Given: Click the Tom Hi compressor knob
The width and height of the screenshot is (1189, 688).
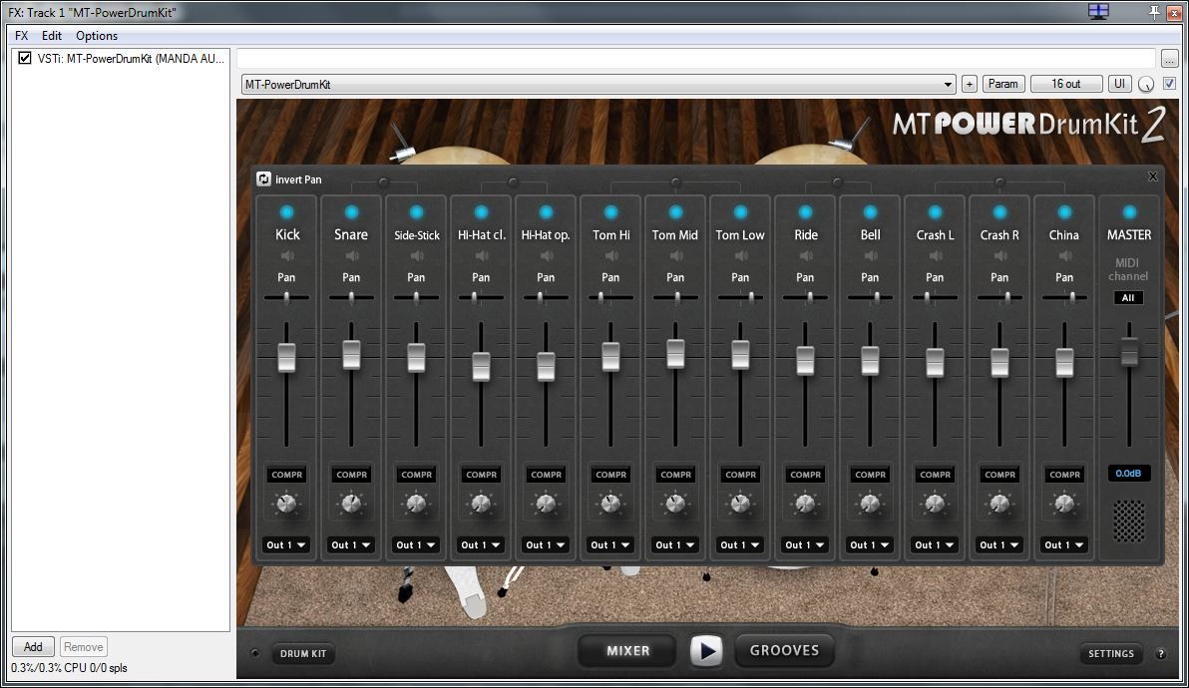Looking at the screenshot, I should point(611,504).
